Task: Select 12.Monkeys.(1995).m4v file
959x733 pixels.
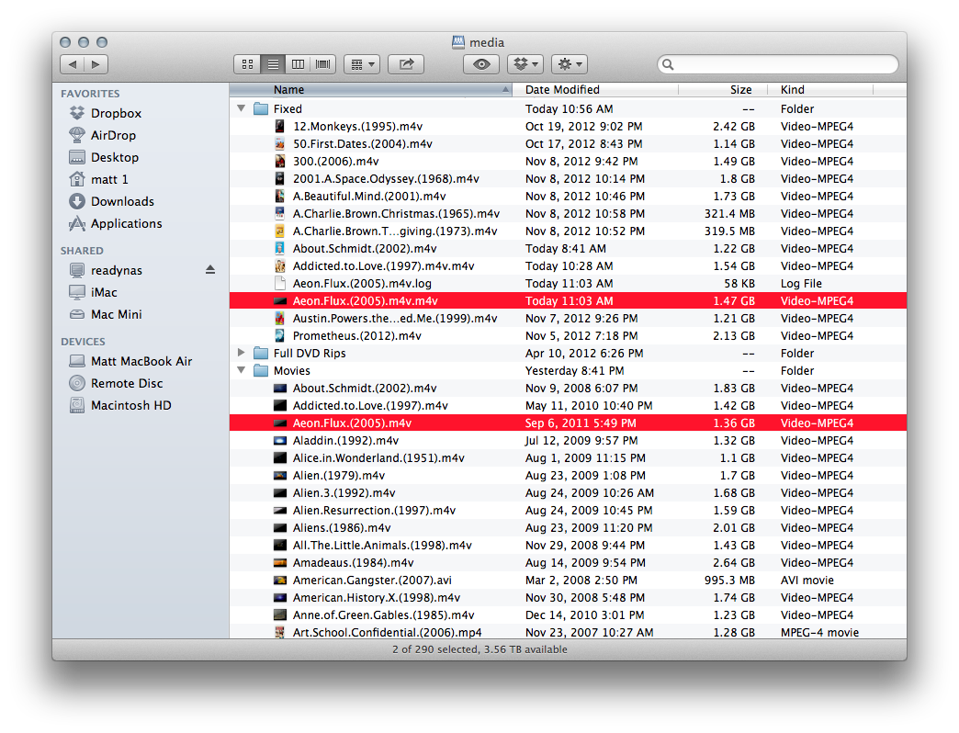Action: pos(569,127)
